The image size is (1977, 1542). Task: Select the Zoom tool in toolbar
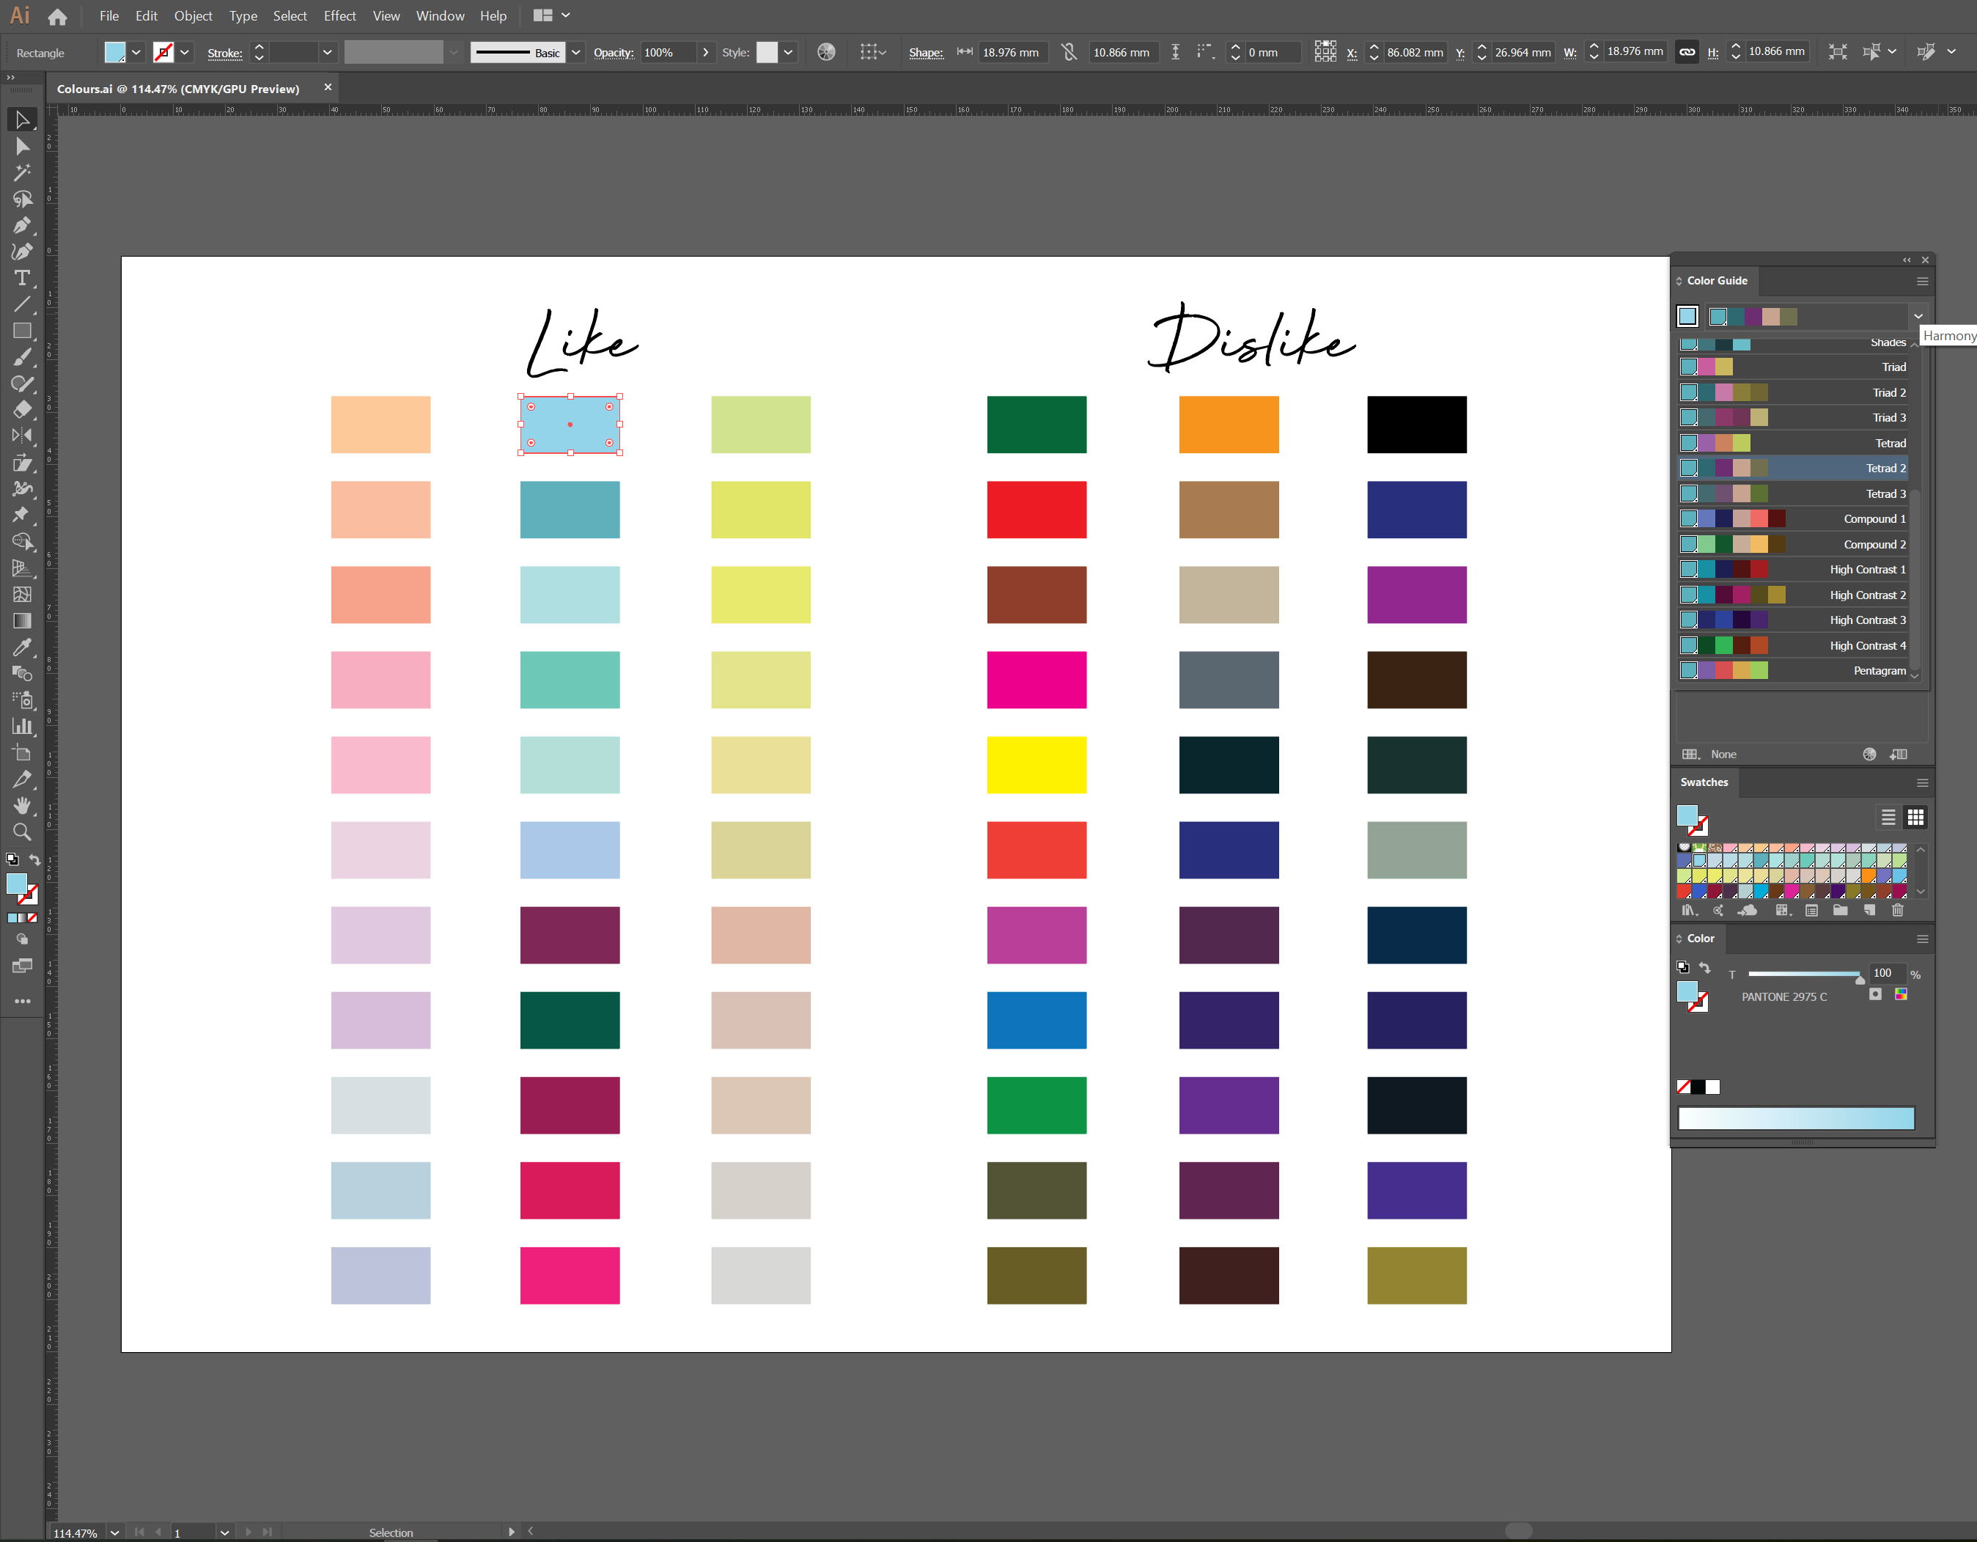[x=22, y=832]
